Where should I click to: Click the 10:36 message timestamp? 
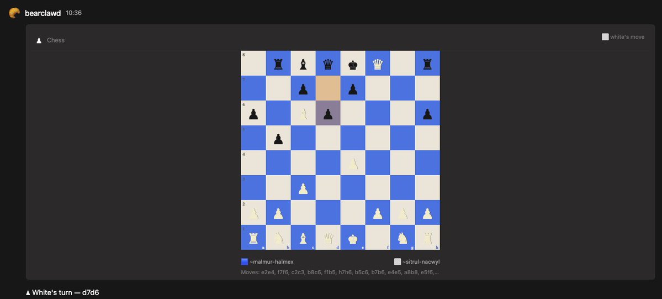(73, 13)
